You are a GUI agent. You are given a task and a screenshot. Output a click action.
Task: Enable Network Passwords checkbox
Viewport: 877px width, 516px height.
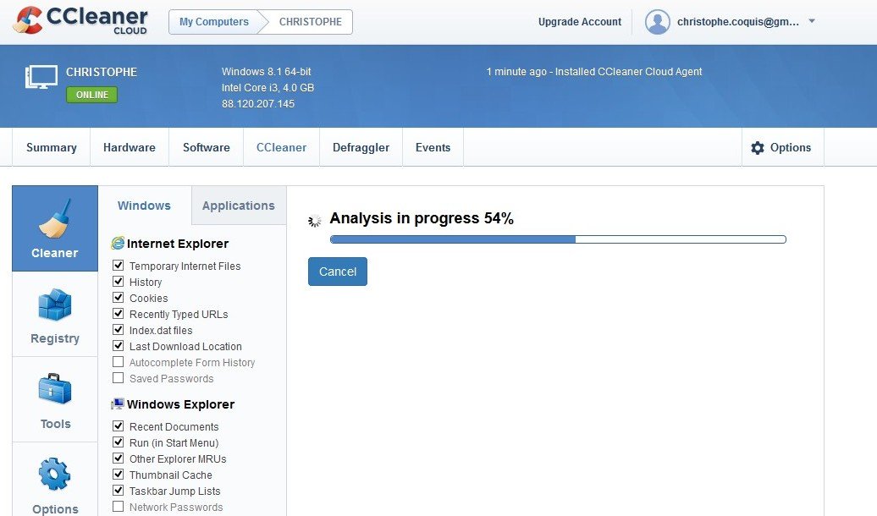pyautogui.click(x=118, y=507)
